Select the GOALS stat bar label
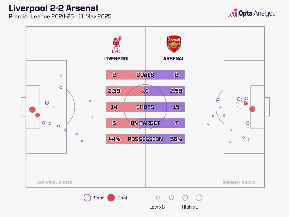The image size is (289, 217). (x=145, y=75)
